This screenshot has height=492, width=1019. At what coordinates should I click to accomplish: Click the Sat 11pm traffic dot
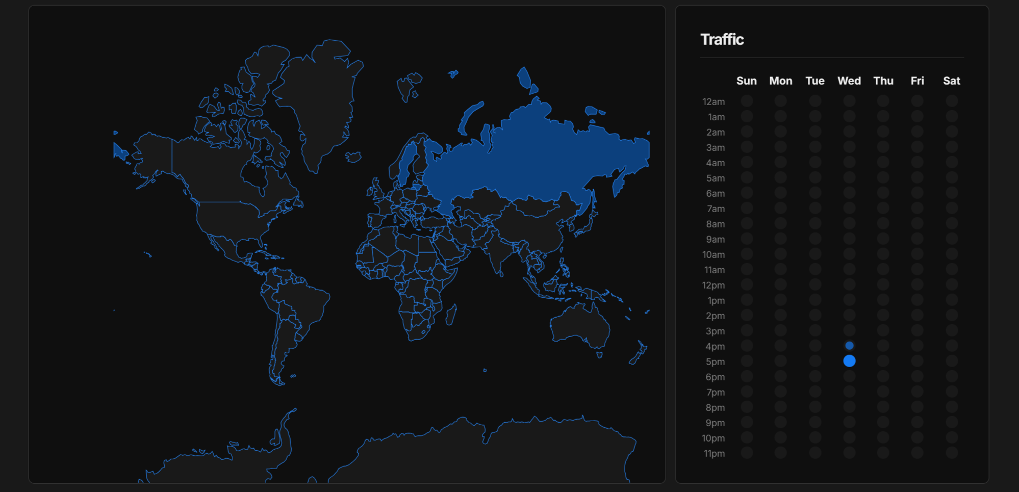pyautogui.click(x=951, y=453)
